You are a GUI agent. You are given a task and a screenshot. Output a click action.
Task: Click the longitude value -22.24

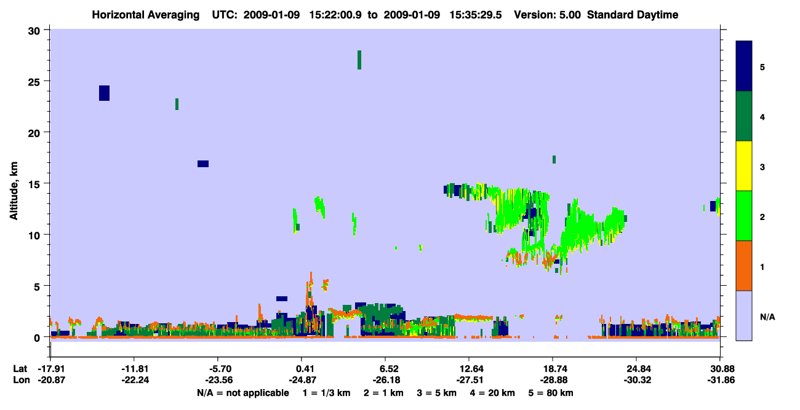[134, 380]
